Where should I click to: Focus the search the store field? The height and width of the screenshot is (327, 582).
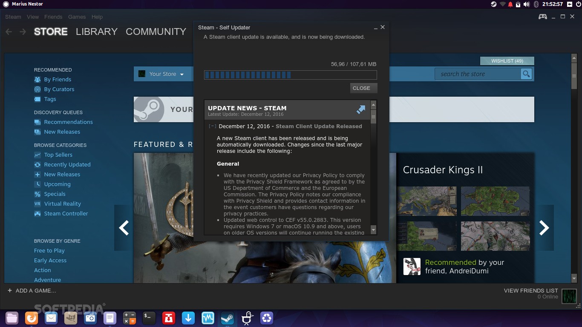click(x=478, y=74)
